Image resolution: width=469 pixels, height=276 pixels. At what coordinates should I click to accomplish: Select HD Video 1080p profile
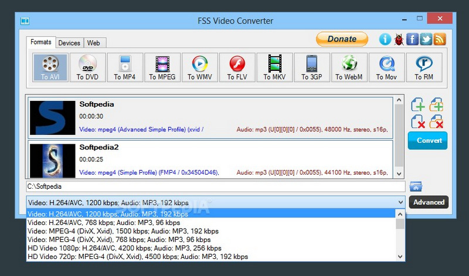pyautogui.click(x=211, y=248)
